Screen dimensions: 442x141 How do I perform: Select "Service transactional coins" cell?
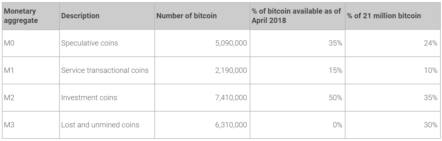click(105, 70)
